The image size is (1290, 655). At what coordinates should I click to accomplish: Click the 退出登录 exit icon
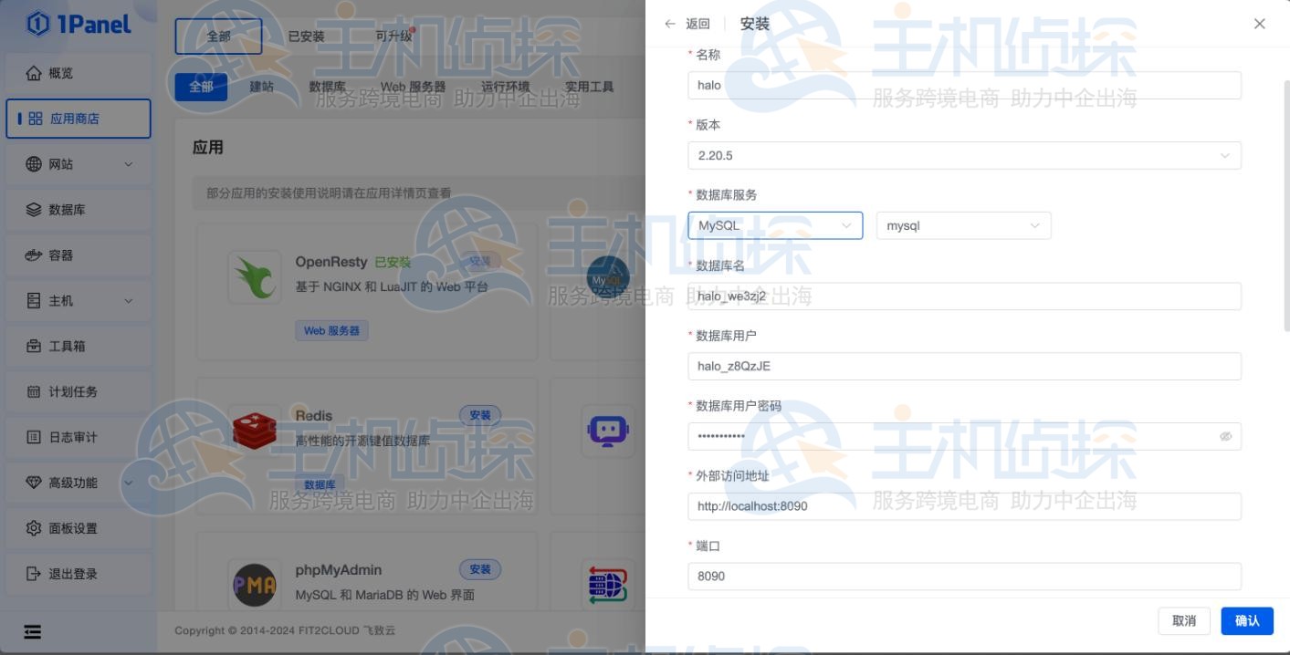pyautogui.click(x=34, y=574)
